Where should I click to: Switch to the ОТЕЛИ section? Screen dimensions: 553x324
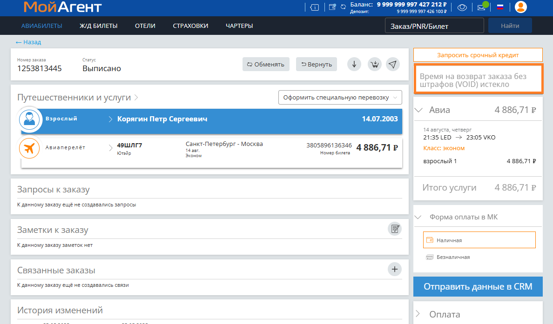click(145, 26)
